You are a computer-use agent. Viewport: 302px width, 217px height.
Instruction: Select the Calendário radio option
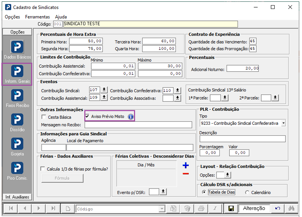point(247,193)
